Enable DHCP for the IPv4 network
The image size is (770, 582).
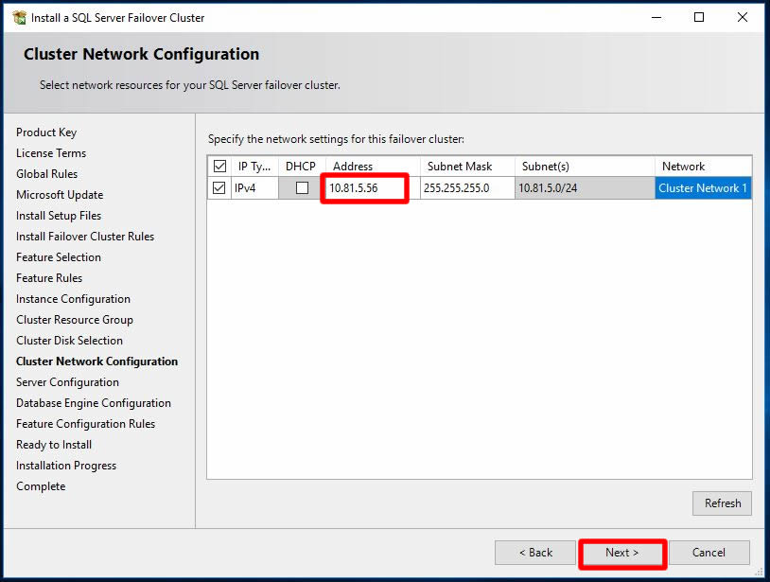pos(302,188)
